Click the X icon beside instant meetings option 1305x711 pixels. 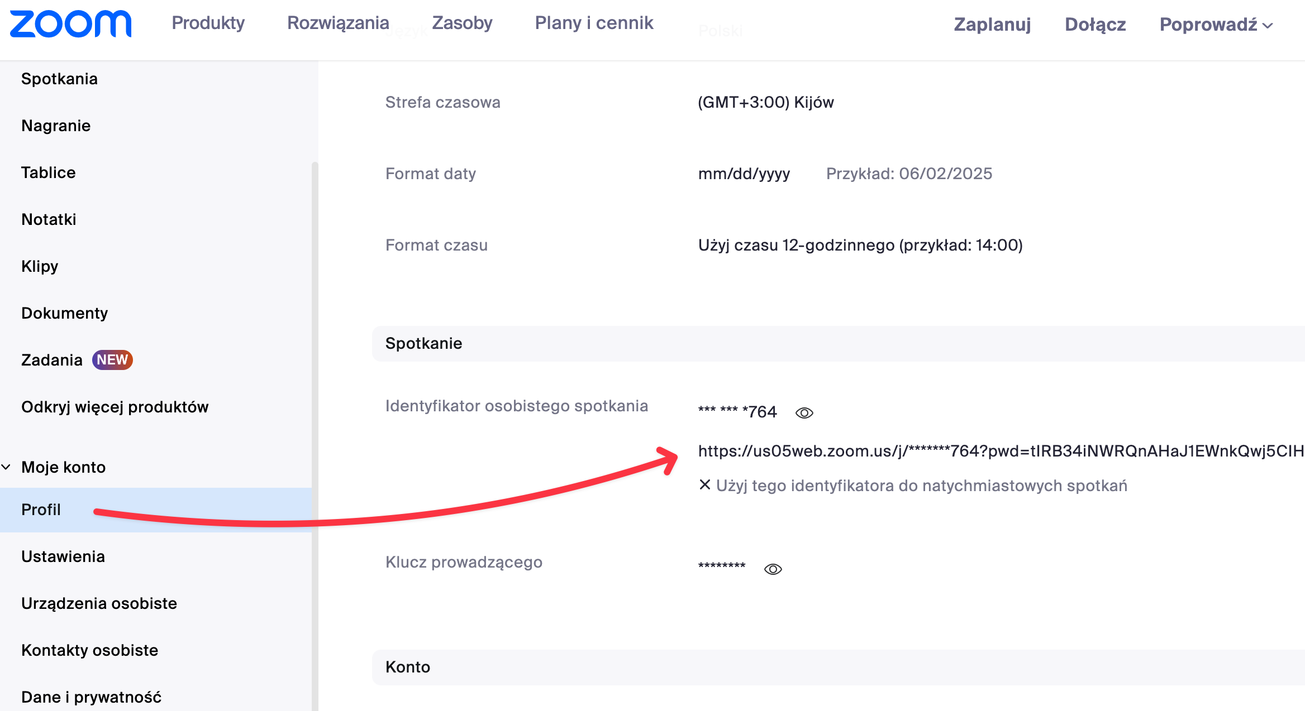[x=705, y=485]
